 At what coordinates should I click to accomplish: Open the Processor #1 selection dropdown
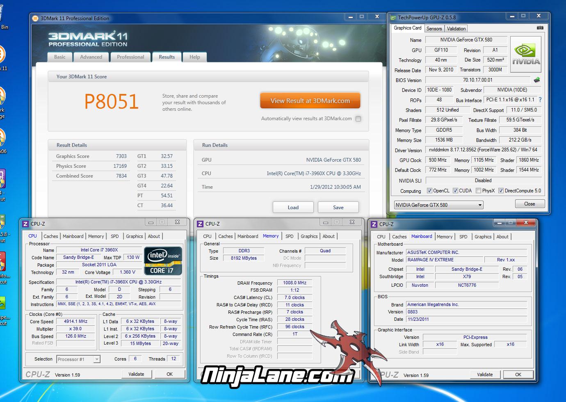point(78,359)
